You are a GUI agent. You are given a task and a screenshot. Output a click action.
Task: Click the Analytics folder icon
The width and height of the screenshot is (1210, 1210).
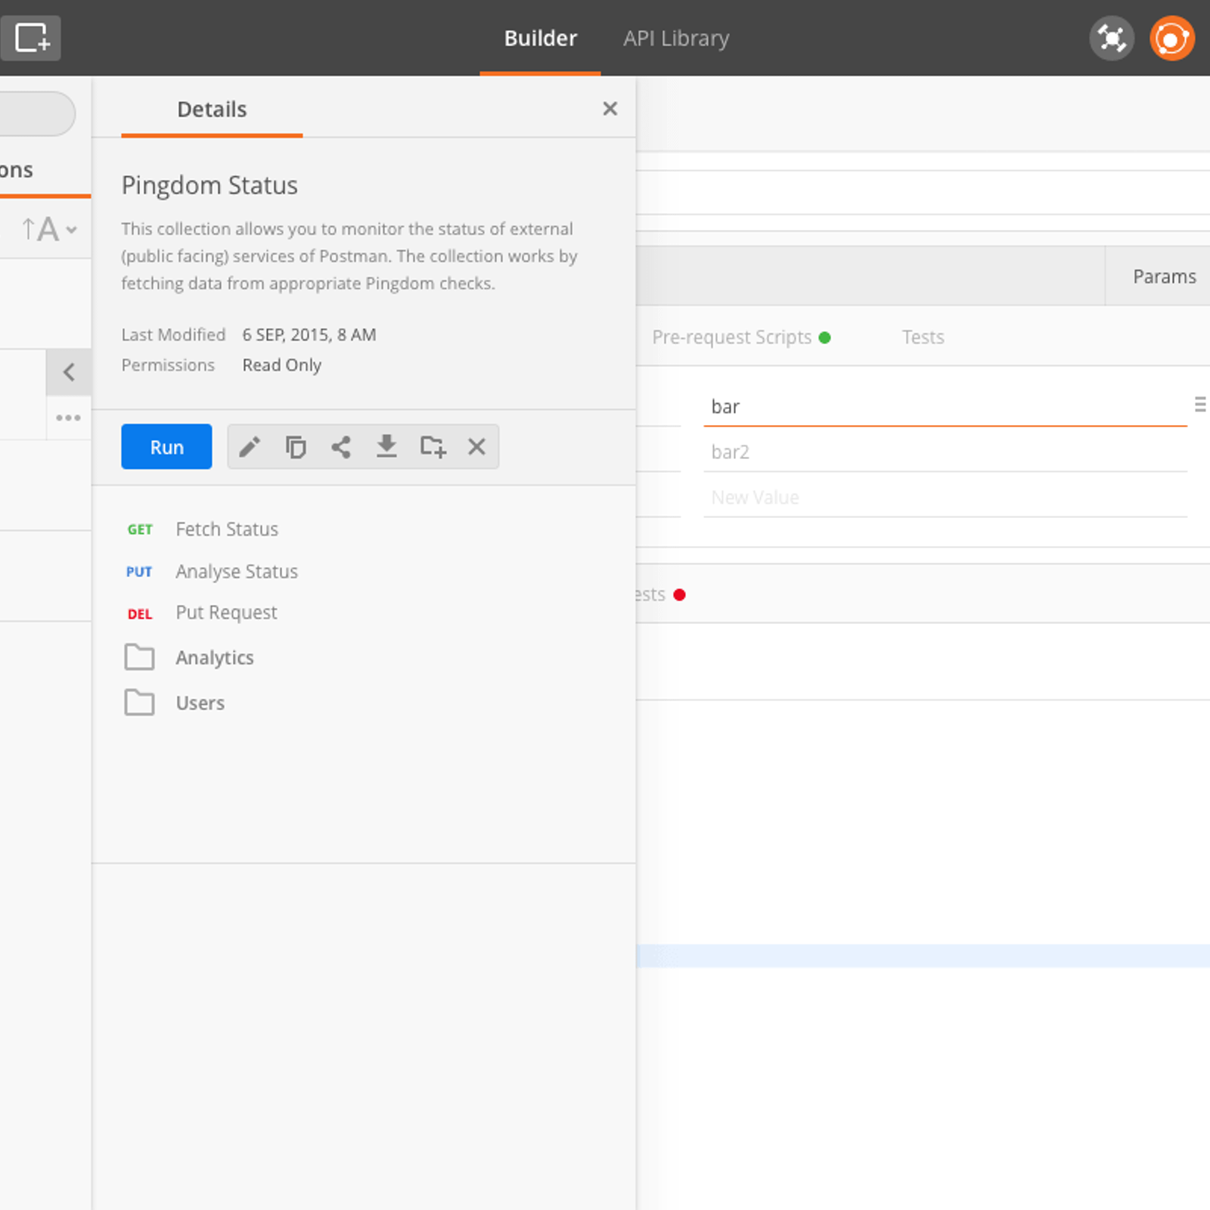(x=139, y=657)
